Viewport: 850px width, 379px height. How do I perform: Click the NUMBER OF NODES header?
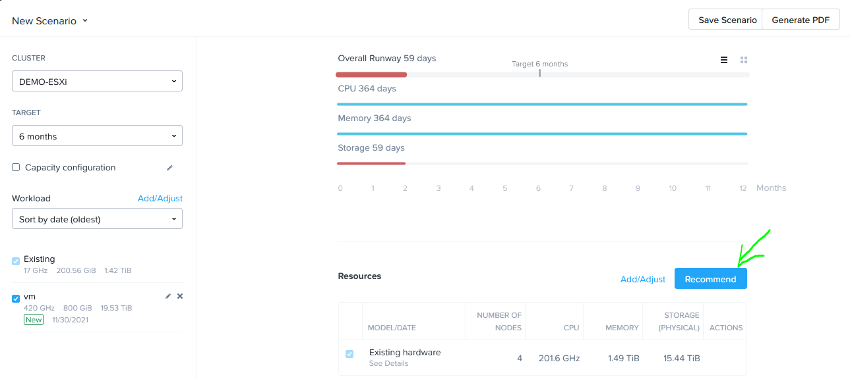499,322
